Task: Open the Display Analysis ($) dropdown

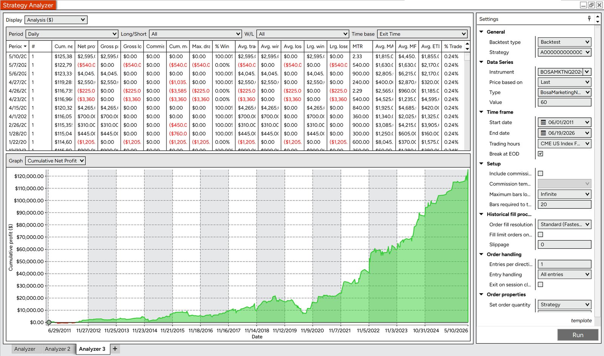Action: click(56, 20)
